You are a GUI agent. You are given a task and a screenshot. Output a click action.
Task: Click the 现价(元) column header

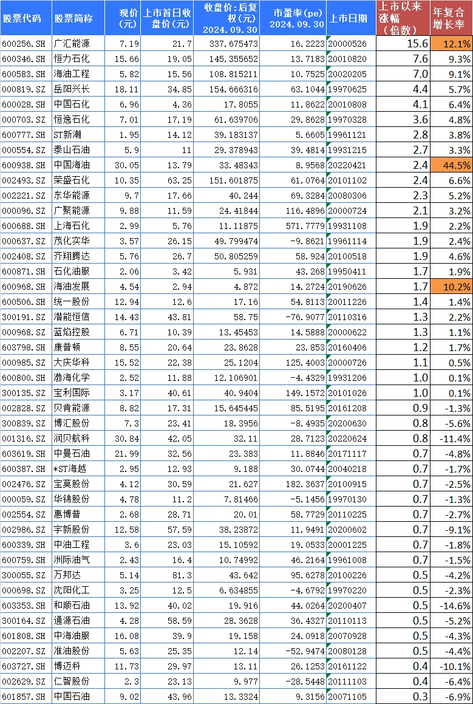pyautogui.click(x=123, y=18)
